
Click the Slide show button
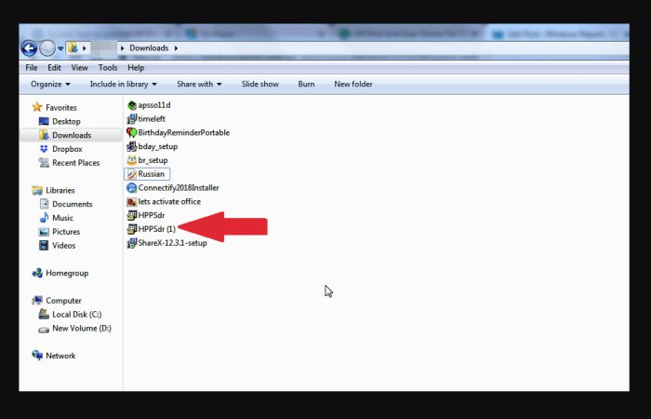(x=259, y=84)
